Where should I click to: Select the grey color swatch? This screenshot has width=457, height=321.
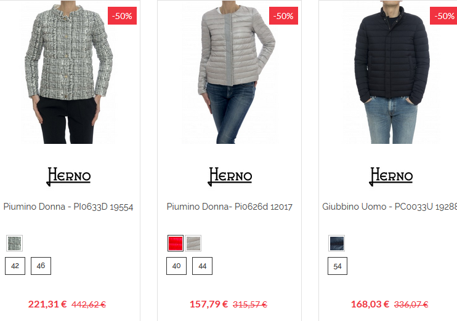tap(193, 243)
